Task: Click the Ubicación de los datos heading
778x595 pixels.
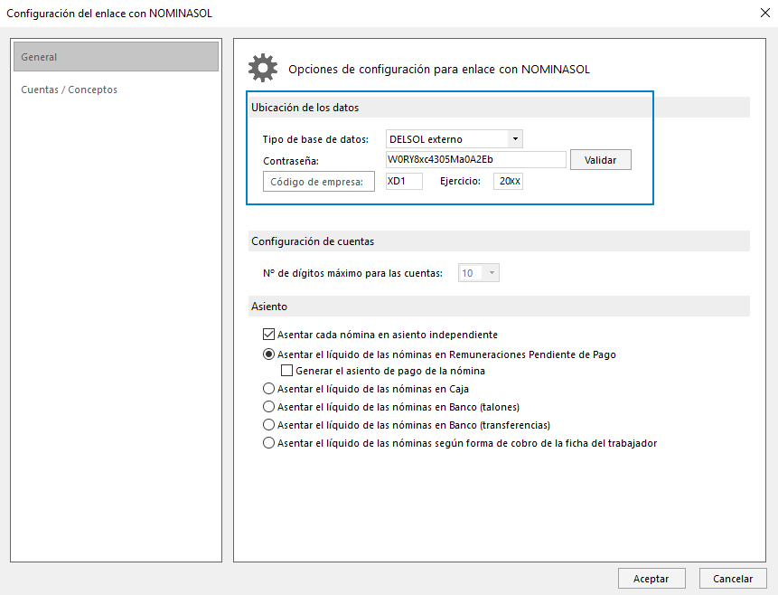Action: tap(305, 108)
